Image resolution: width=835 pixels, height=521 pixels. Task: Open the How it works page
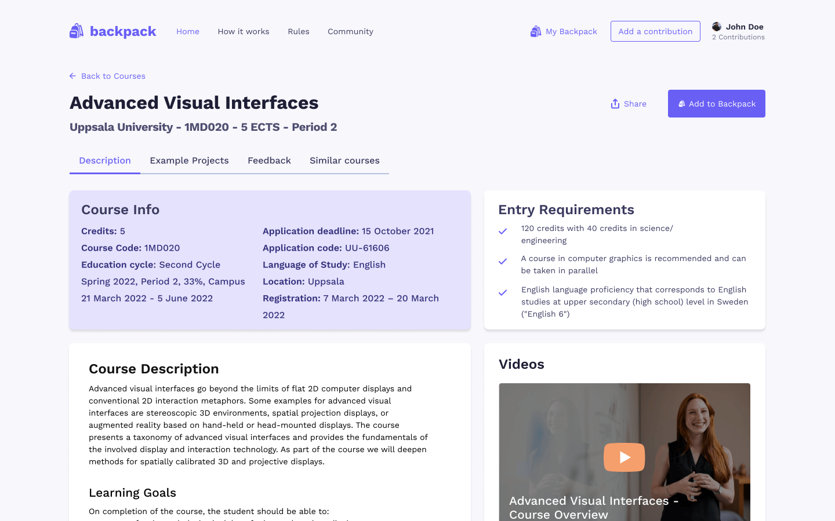coord(244,31)
